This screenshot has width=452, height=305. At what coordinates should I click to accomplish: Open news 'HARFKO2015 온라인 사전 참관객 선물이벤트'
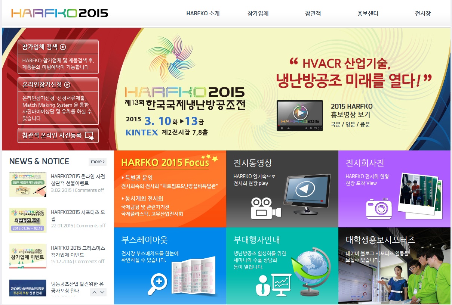coord(78,180)
